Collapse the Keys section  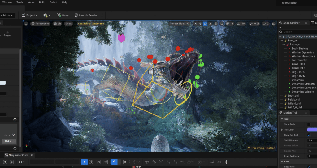(x=282, y=162)
